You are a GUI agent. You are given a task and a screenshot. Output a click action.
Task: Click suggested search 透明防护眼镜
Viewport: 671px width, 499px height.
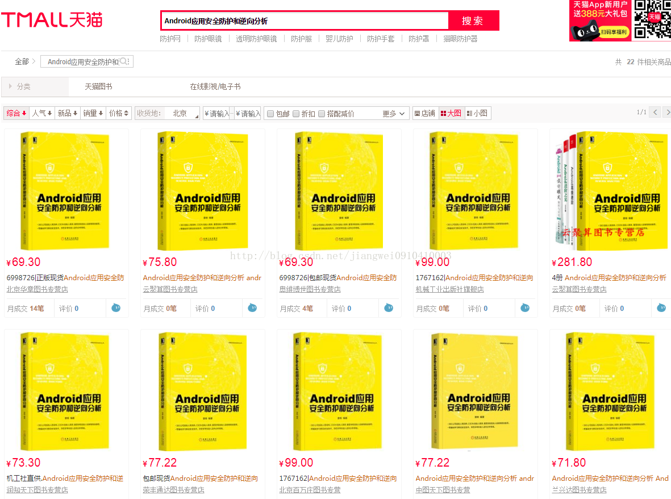click(256, 39)
